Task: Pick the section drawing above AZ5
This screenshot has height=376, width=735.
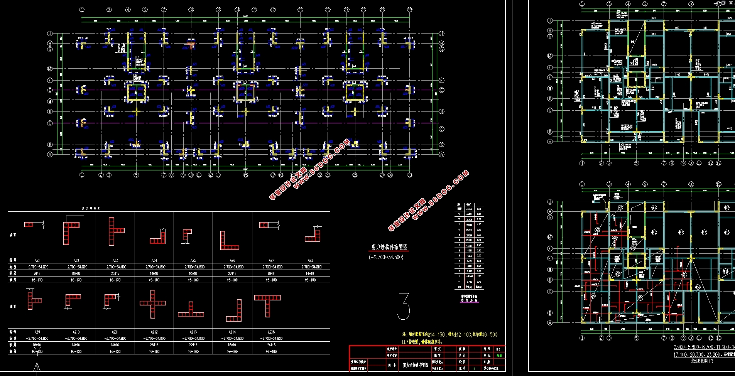Action: click(187, 236)
